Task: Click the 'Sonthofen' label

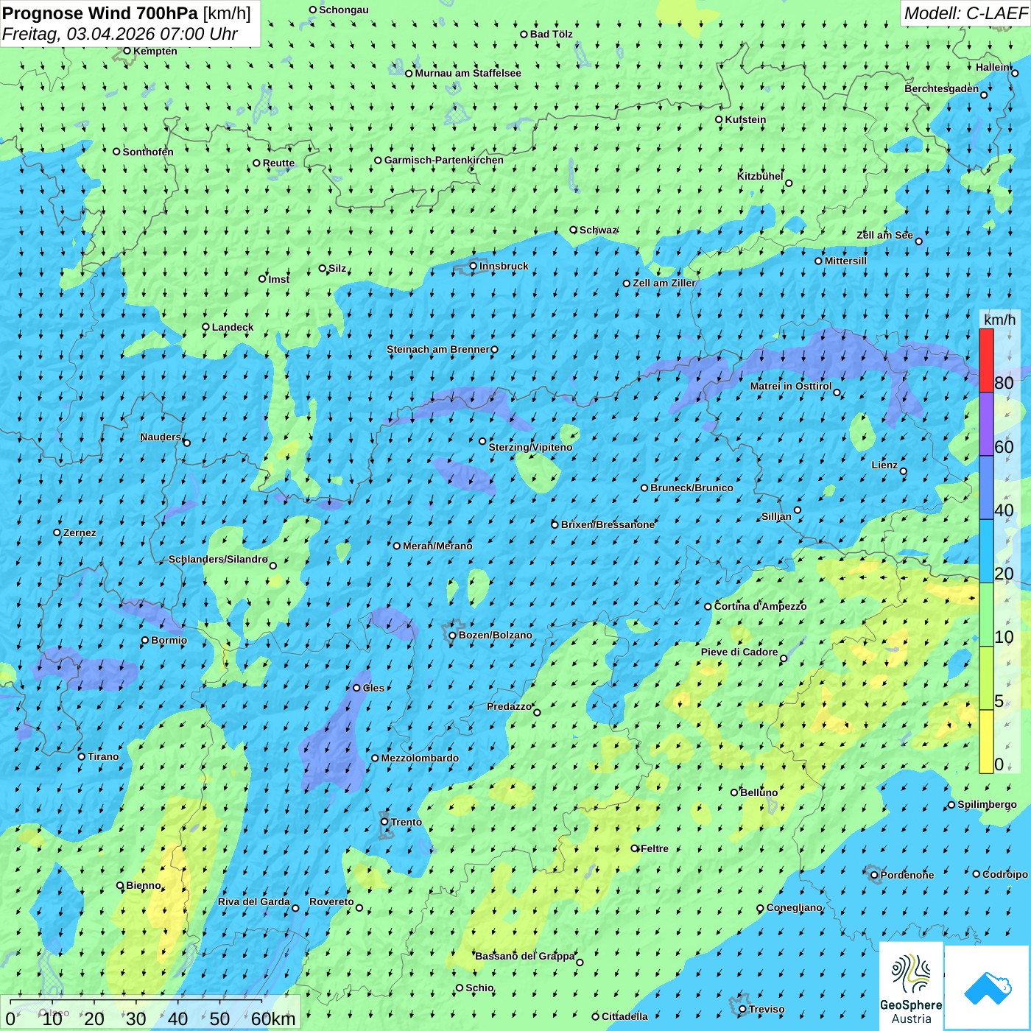Action: pyautogui.click(x=148, y=152)
